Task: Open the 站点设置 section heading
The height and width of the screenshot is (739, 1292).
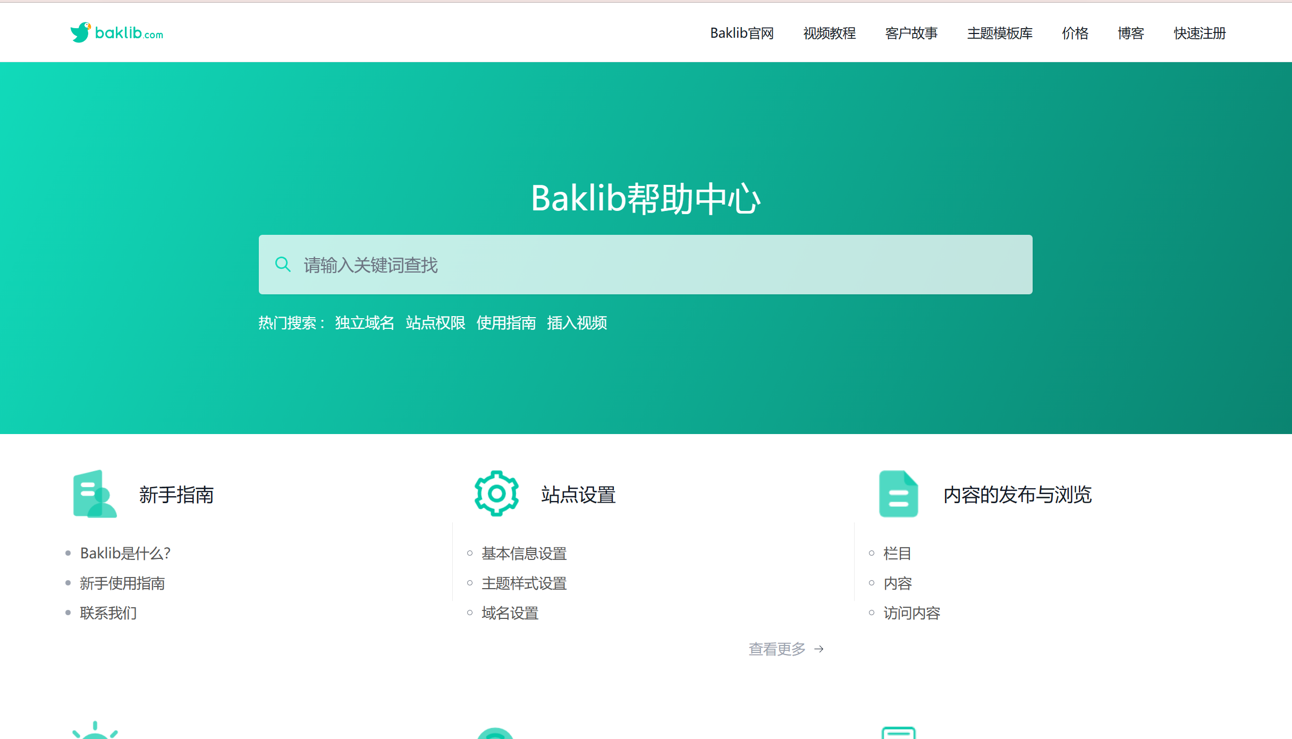Action: [x=578, y=495]
